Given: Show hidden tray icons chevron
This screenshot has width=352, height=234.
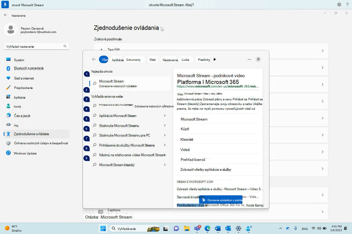Looking at the screenshot, I should tap(281, 228).
